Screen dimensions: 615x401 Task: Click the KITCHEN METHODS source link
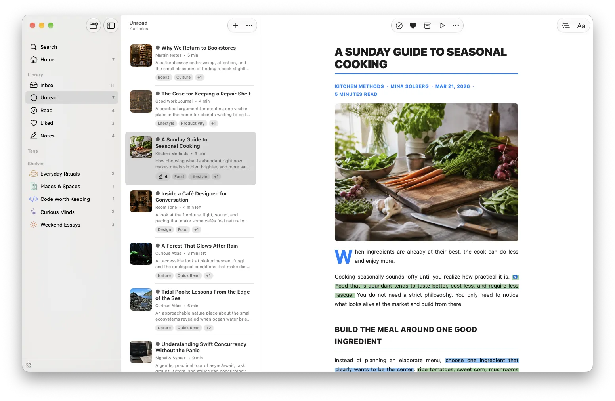click(x=359, y=86)
